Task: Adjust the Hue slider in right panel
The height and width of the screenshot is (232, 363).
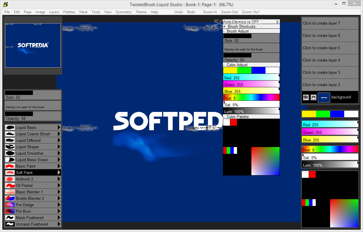Action: (330, 149)
